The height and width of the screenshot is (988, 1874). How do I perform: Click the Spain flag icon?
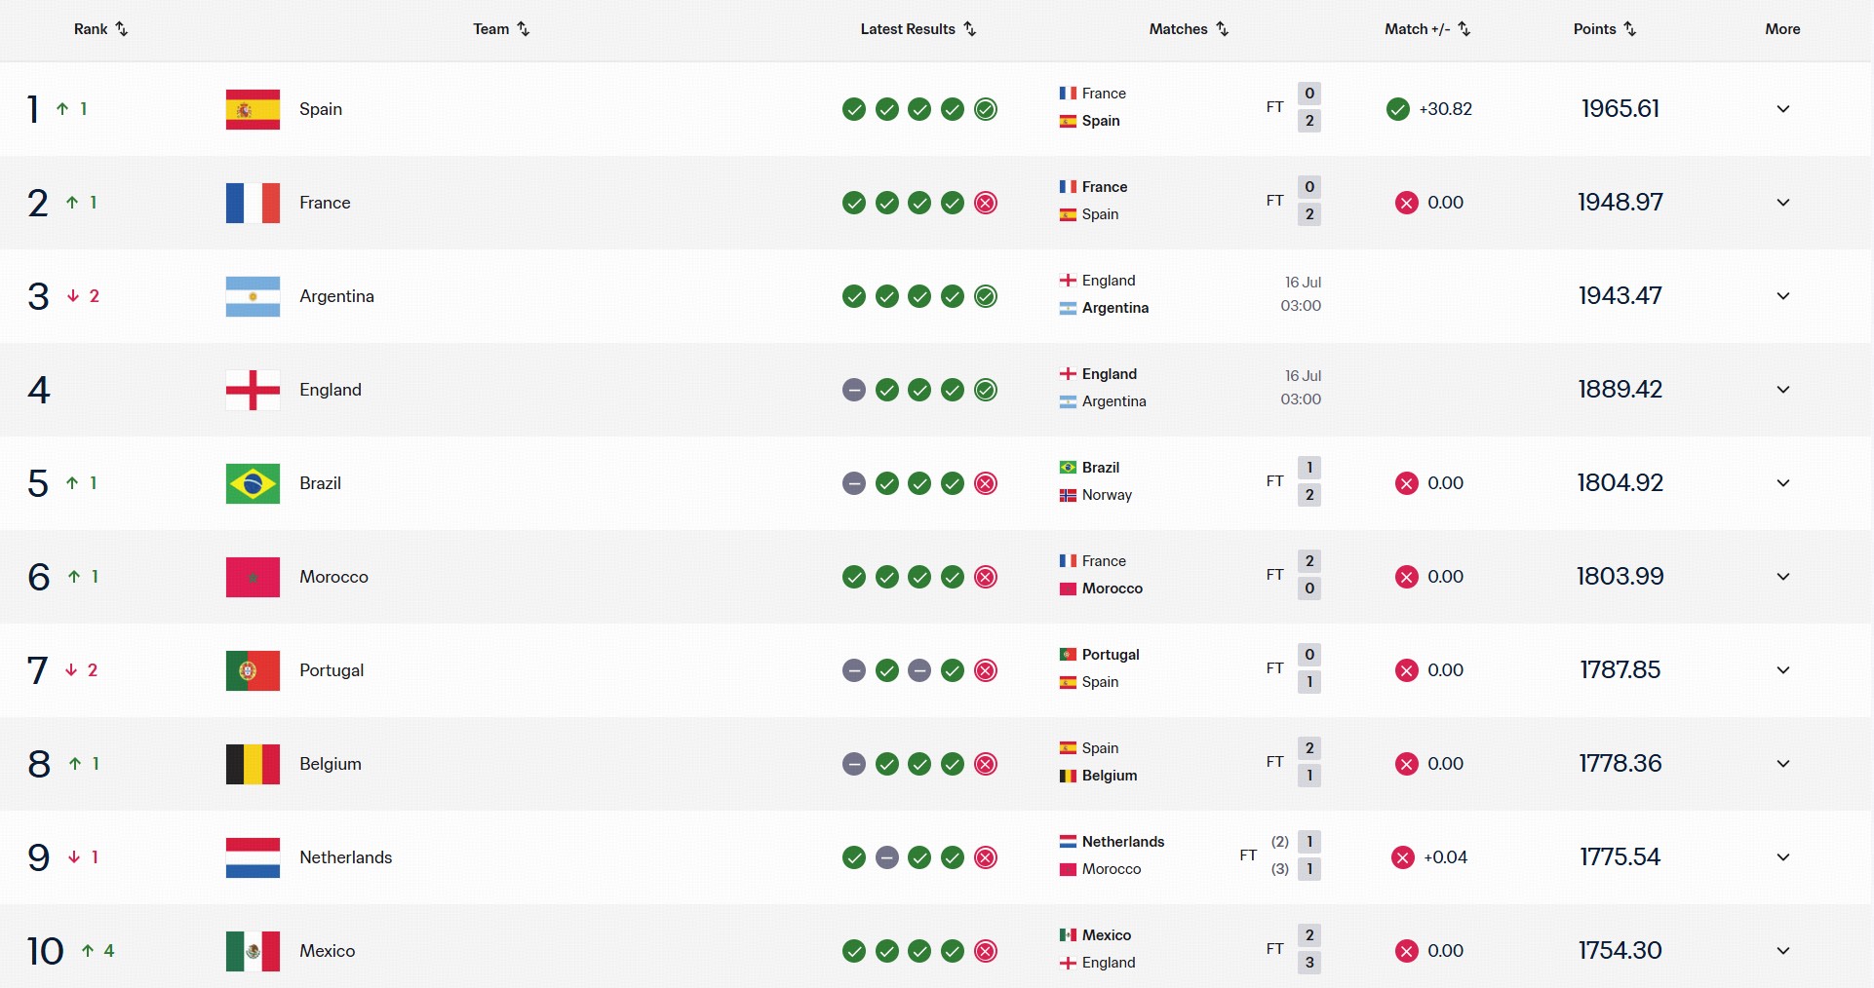253,109
